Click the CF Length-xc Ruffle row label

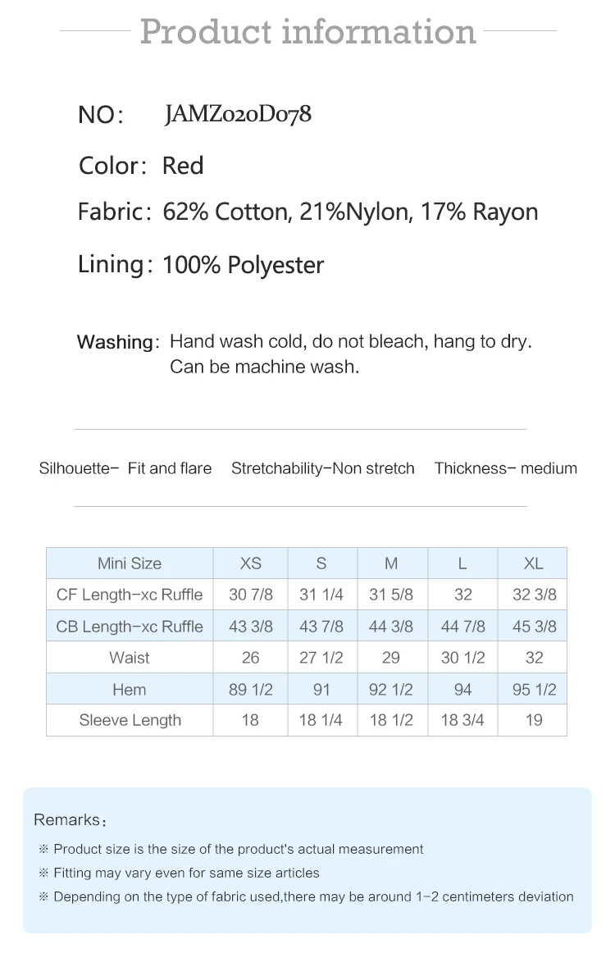coord(130,595)
